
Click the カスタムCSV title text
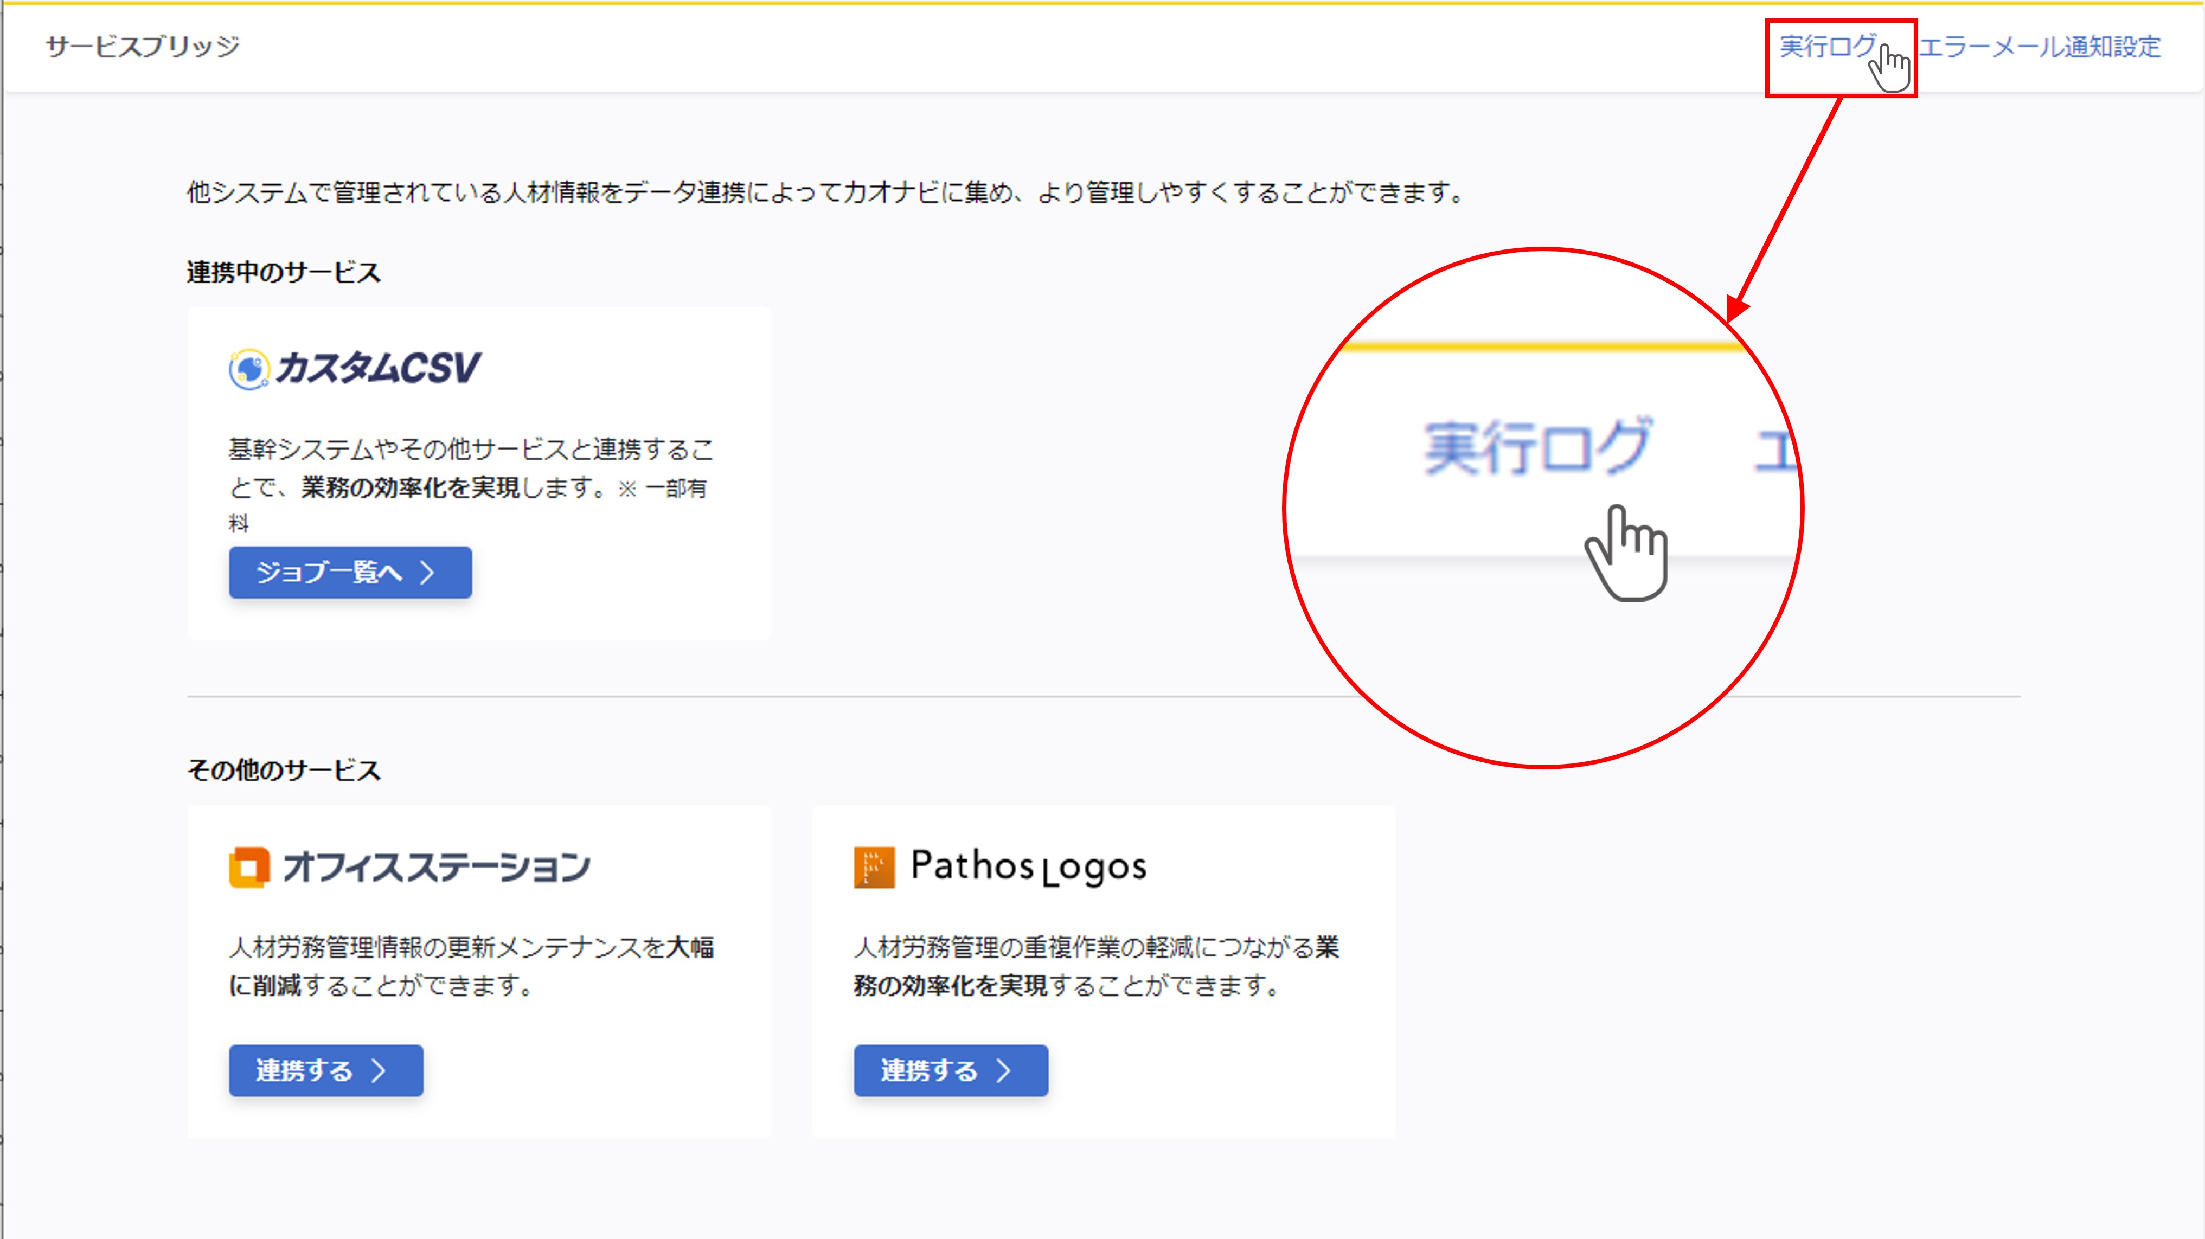377,368
